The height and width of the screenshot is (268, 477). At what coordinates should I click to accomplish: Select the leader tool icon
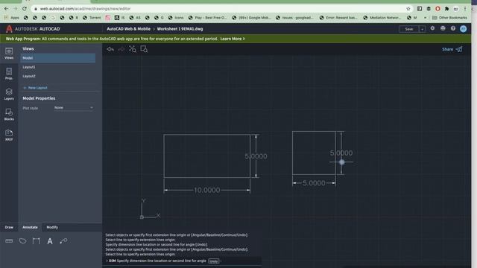[63, 241]
